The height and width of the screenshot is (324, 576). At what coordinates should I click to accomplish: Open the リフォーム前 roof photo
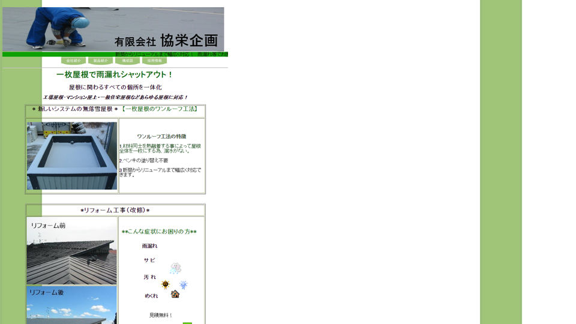coord(72,251)
